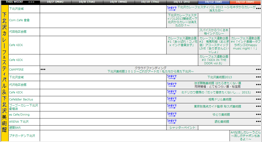Open the クラウドファンディング 下北沢美術館2013 event
Image resolution: width=262 pixels, height=142 pixels.
(x=150, y=70)
